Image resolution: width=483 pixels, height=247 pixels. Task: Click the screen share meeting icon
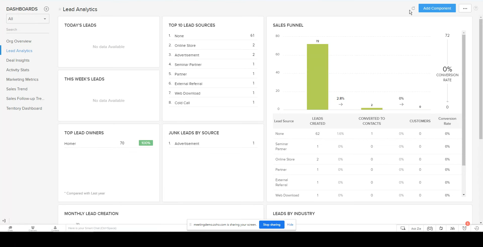[x=403, y=228]
